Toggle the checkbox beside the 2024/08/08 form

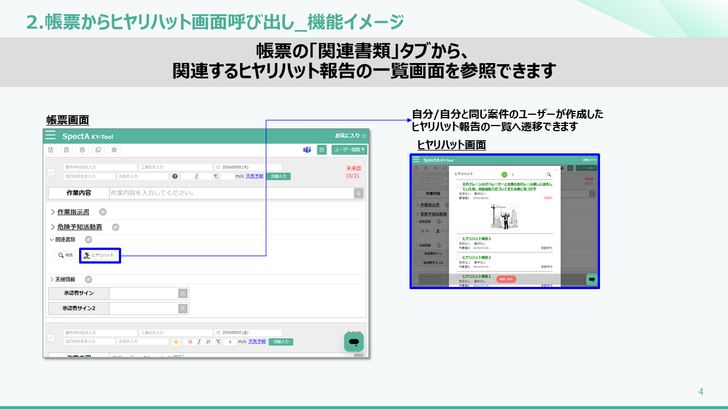[51, 172]
